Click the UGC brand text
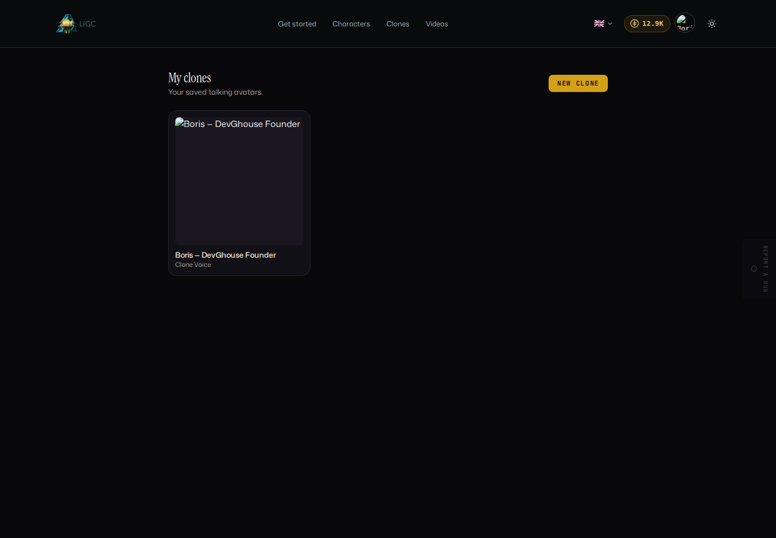The width and height of the screenshot is (776, 538). [88, 24]
